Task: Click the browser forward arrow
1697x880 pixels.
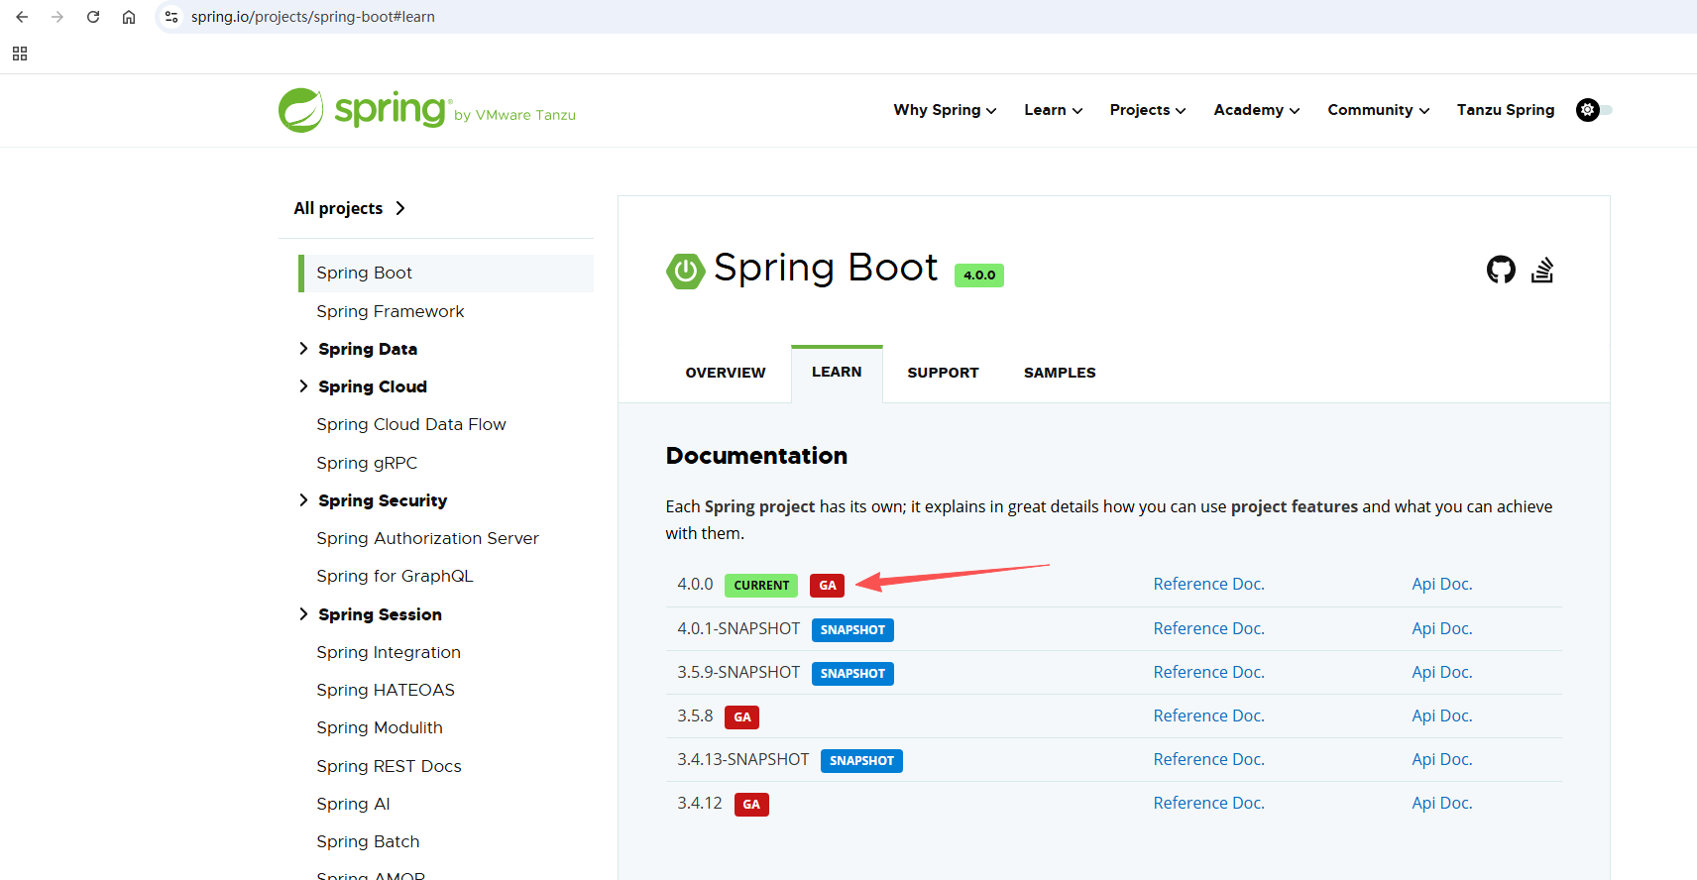Action: [57, 17]
